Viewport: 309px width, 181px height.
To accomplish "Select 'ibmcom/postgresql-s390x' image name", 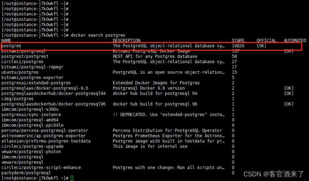I will point(30,110).
